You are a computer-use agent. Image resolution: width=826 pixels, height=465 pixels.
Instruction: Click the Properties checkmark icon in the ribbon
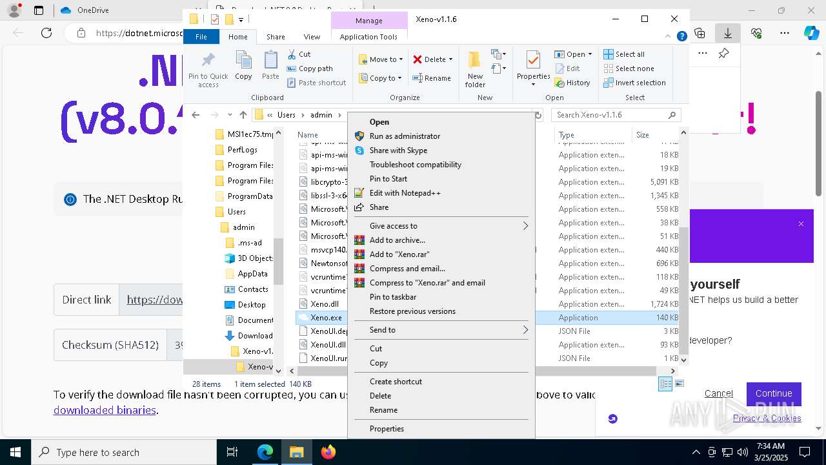pos(533,60)
